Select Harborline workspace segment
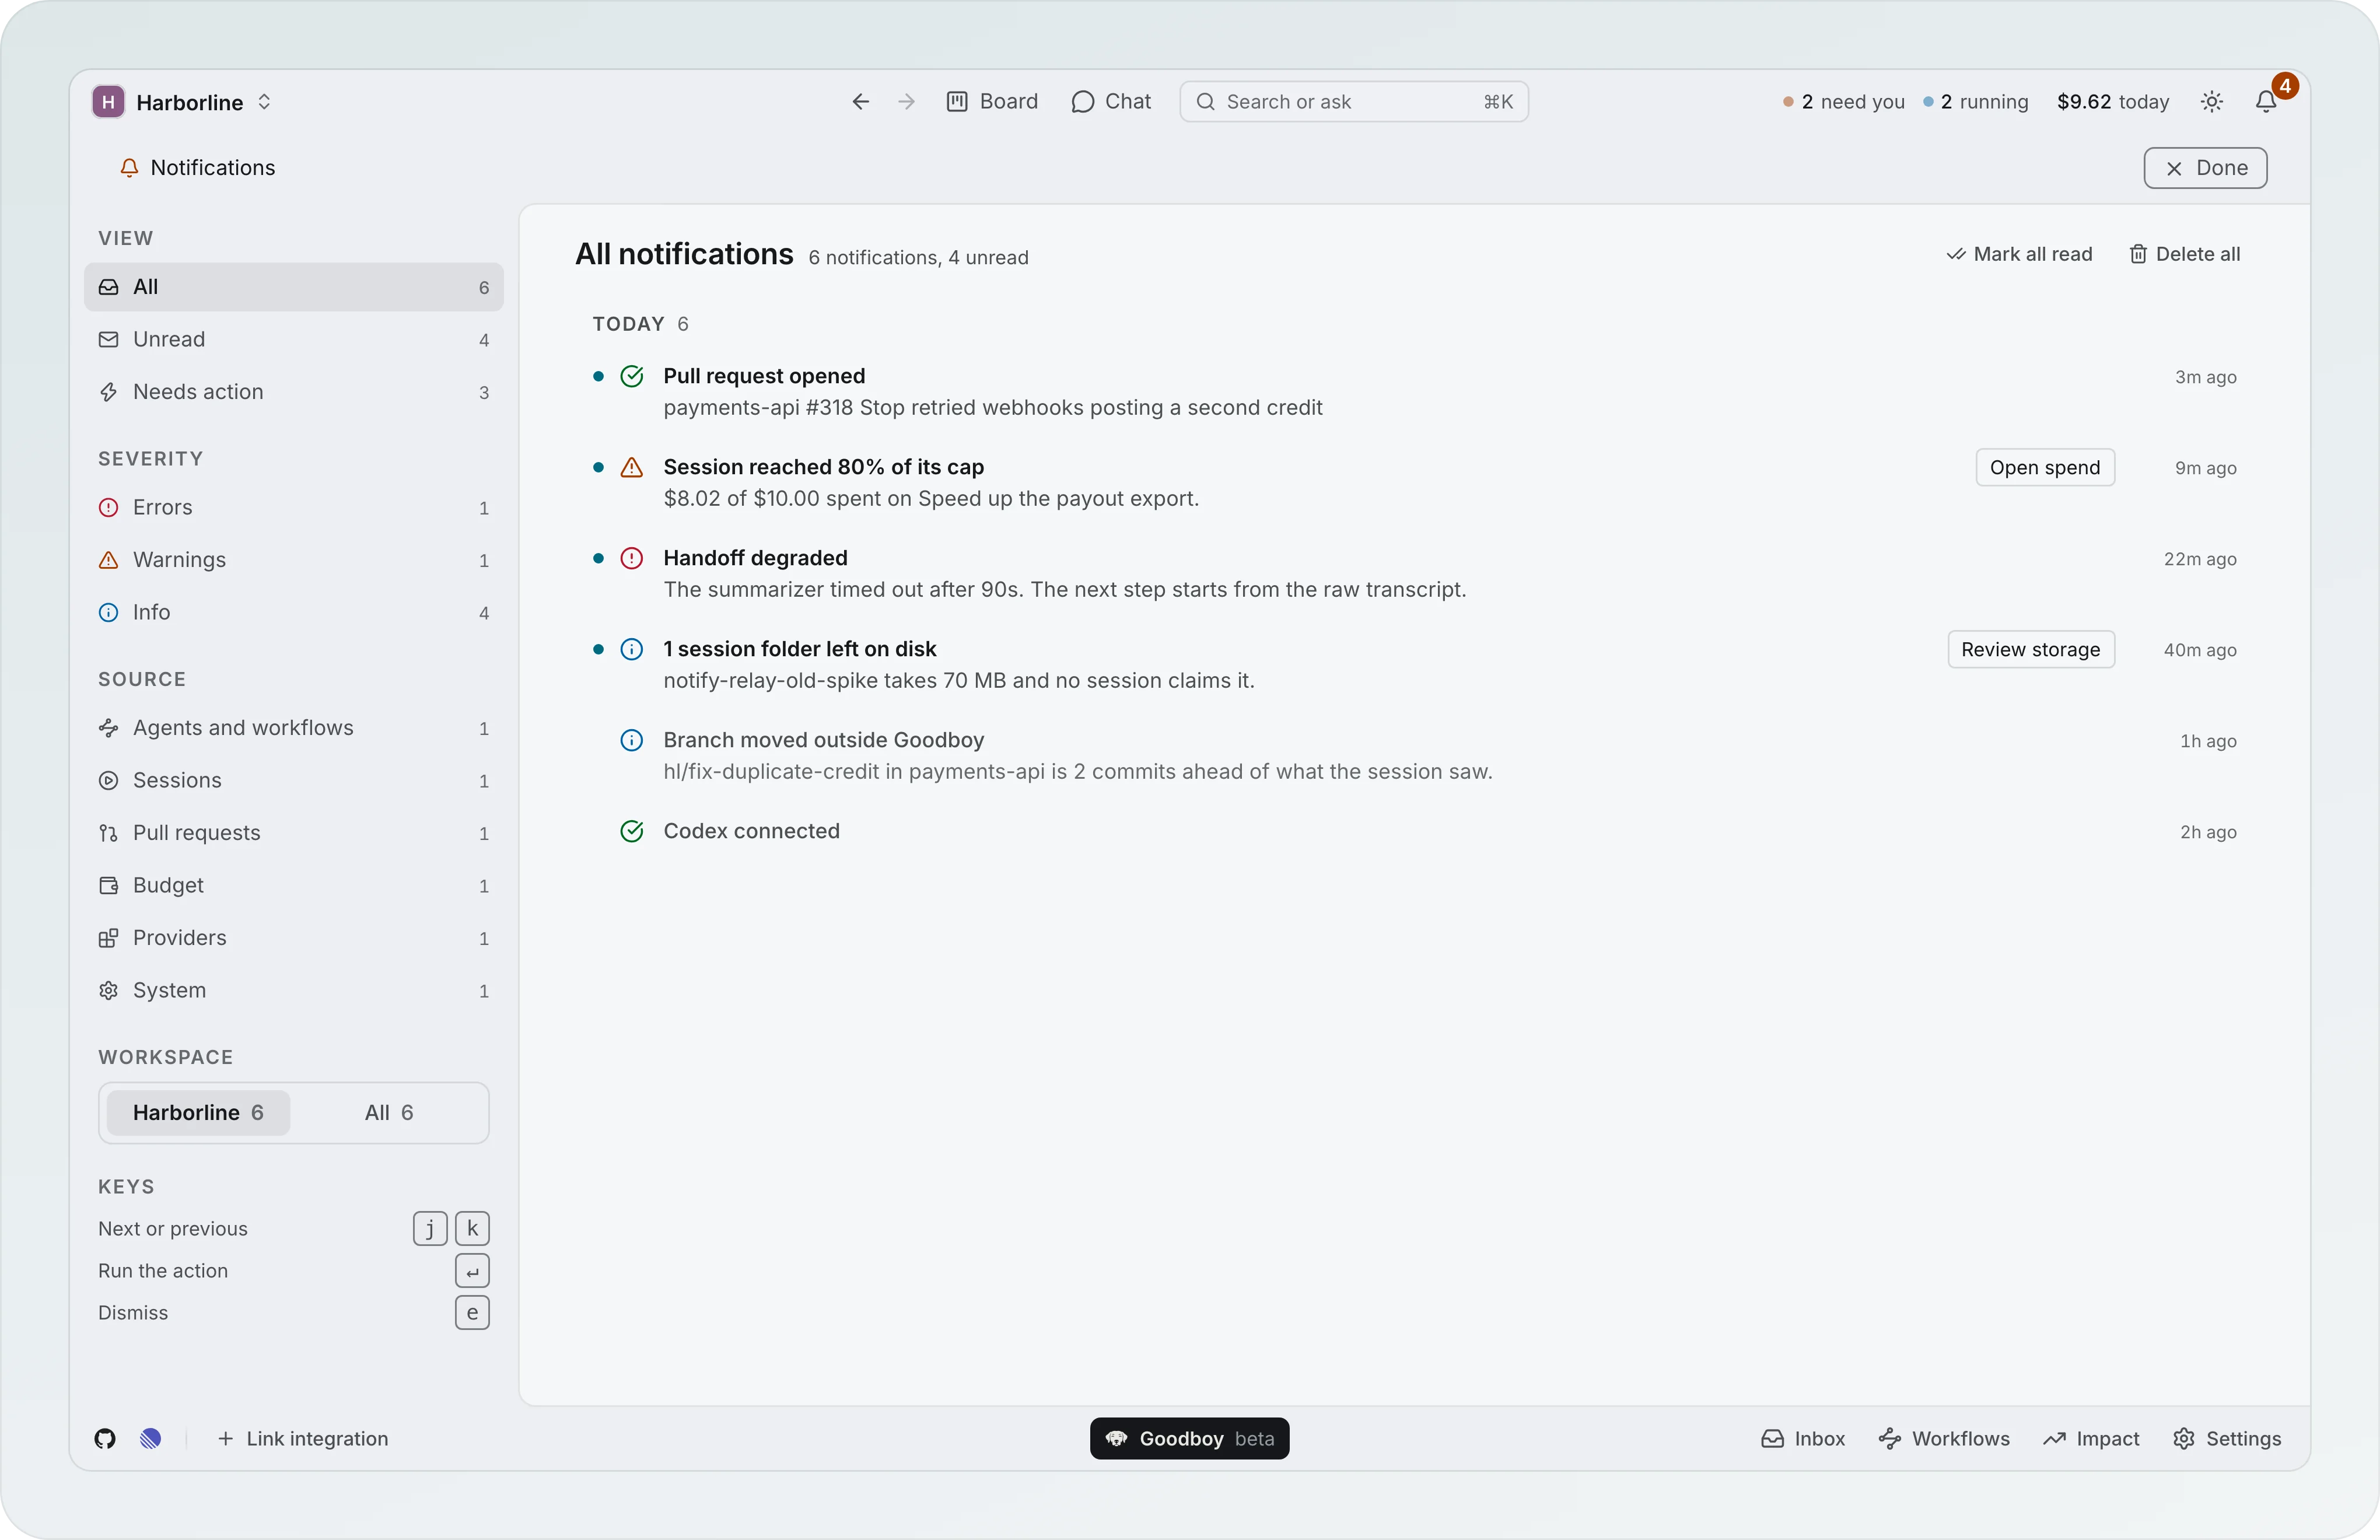2380x1540 pixels. coord(198,1113)
